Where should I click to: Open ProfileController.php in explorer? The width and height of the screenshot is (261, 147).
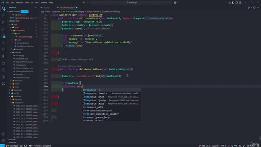click(x=25, y=46)
